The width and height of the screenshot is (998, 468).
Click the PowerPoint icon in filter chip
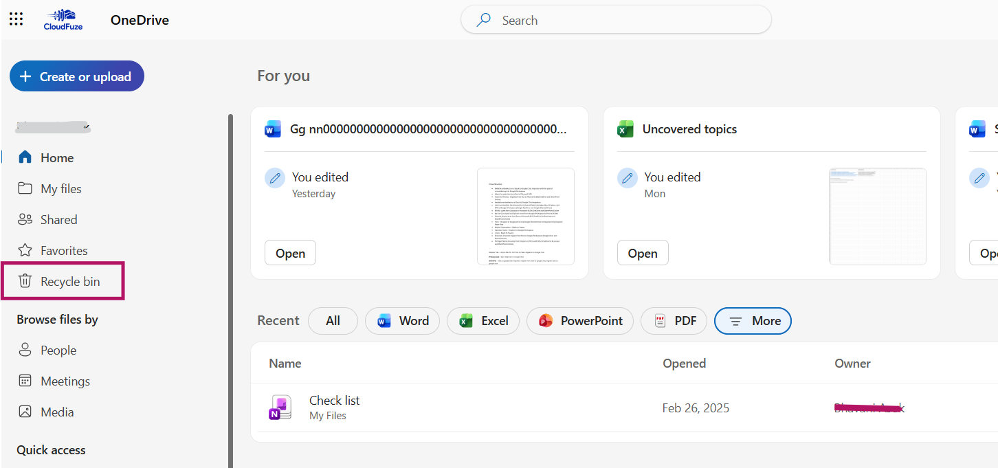546,321
